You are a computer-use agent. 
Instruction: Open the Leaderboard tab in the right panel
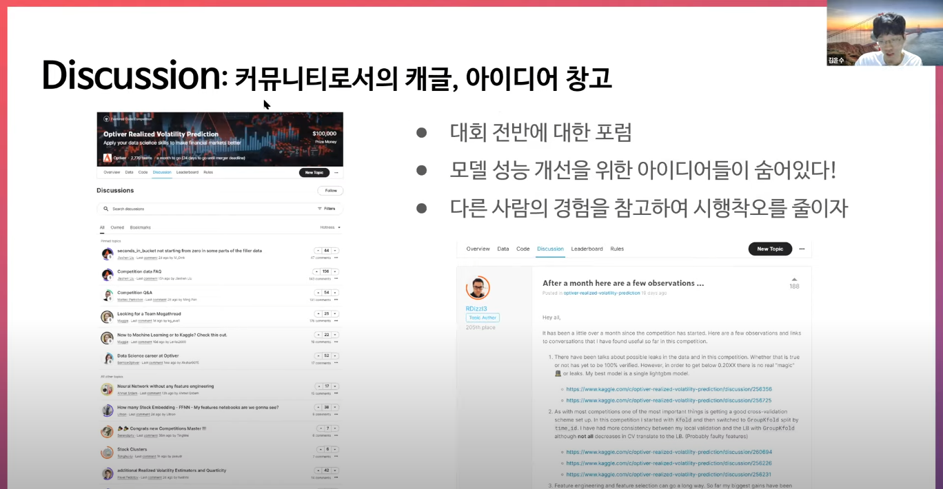tap(587, 249)
